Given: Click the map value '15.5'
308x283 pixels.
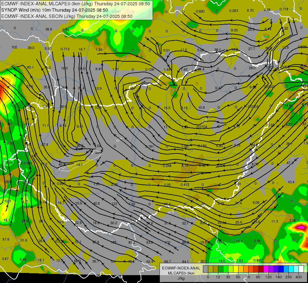Looking at the screenshot, I should pyautogui.click(x=167, y=108).
